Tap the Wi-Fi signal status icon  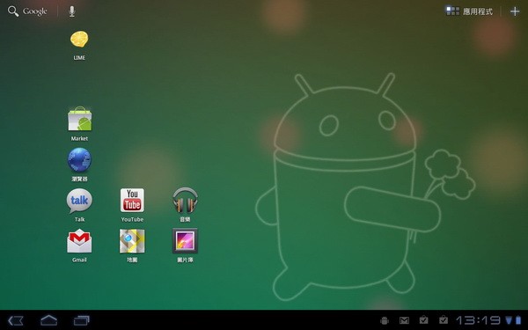[509, 320]
